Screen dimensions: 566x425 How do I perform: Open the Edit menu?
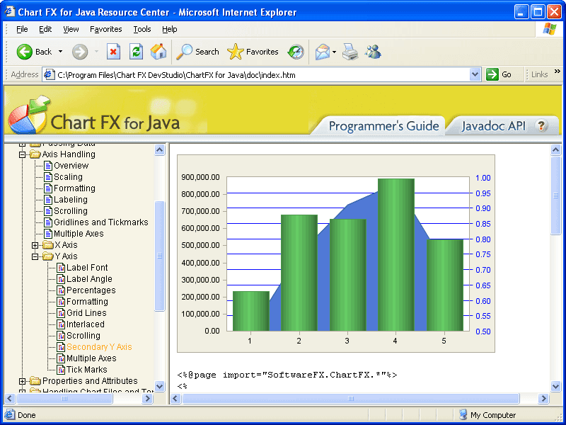(x=45, y=29)
